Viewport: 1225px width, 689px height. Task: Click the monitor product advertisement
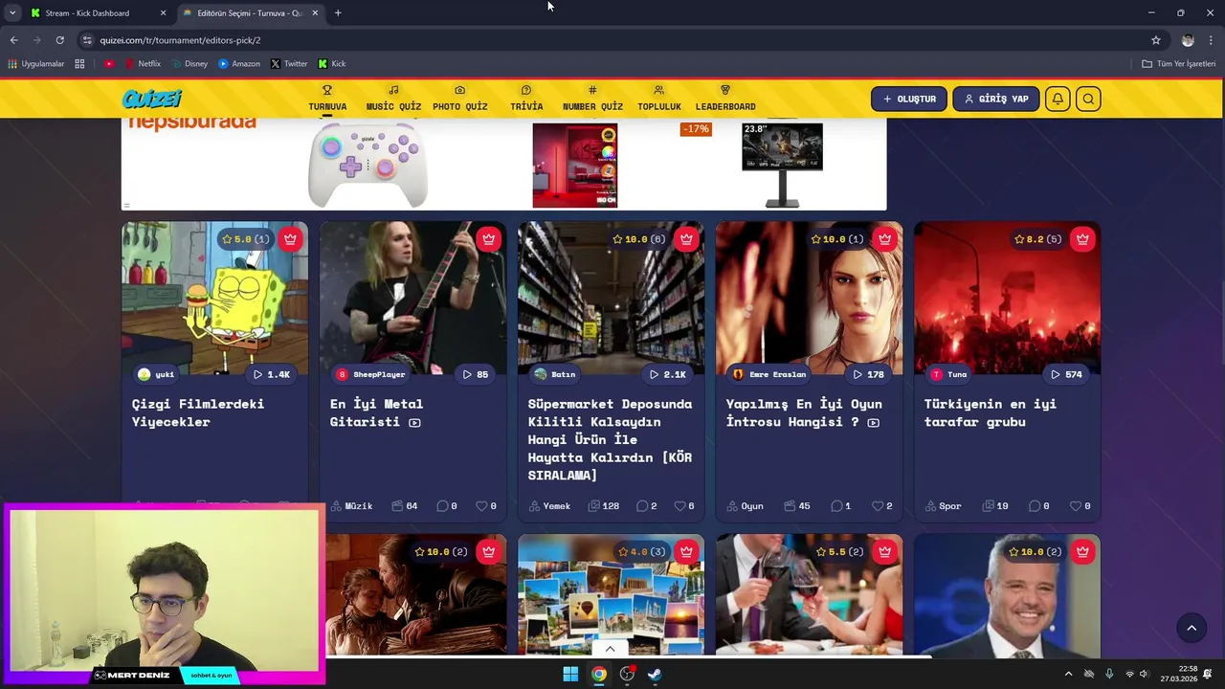tap(782, 165)
